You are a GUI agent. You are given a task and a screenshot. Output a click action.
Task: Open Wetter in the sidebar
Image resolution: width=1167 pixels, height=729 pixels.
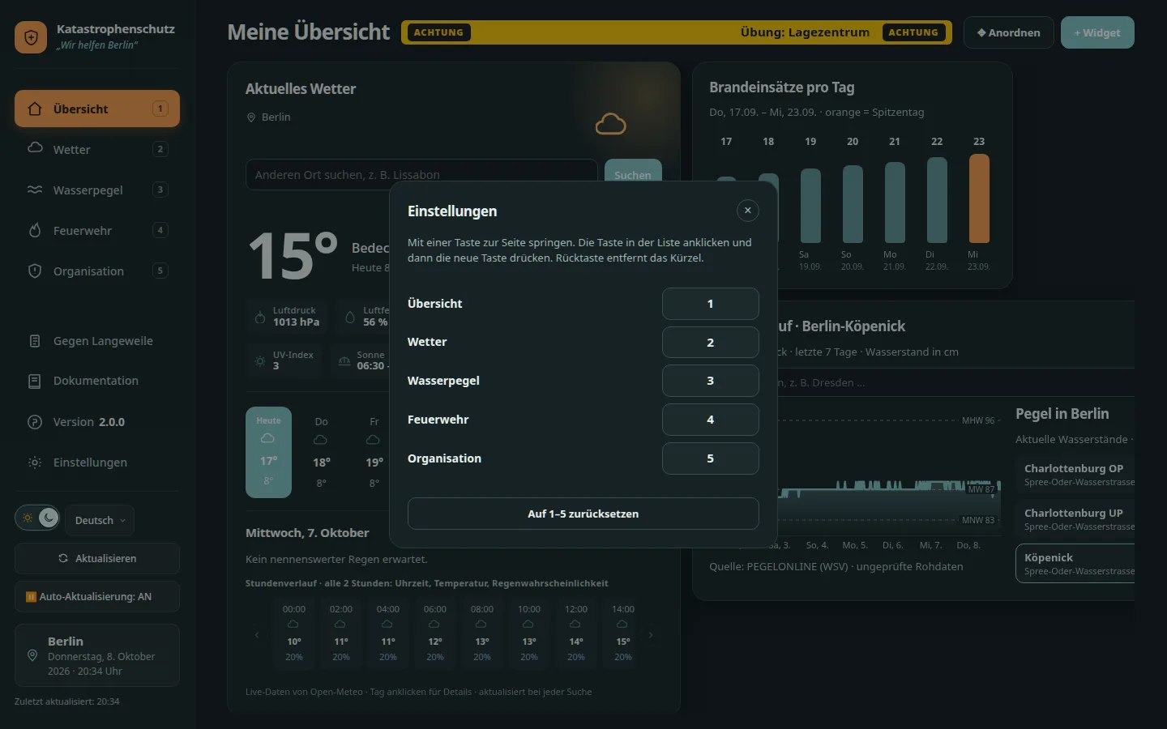[x=97, y=149]
